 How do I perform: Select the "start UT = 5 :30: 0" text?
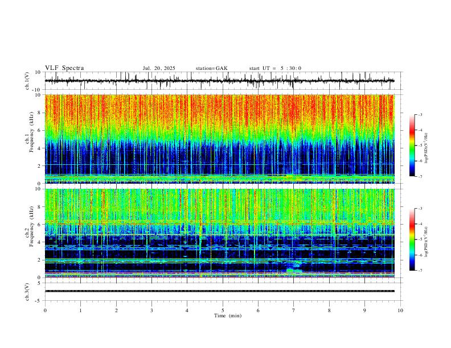pos(275,68)
